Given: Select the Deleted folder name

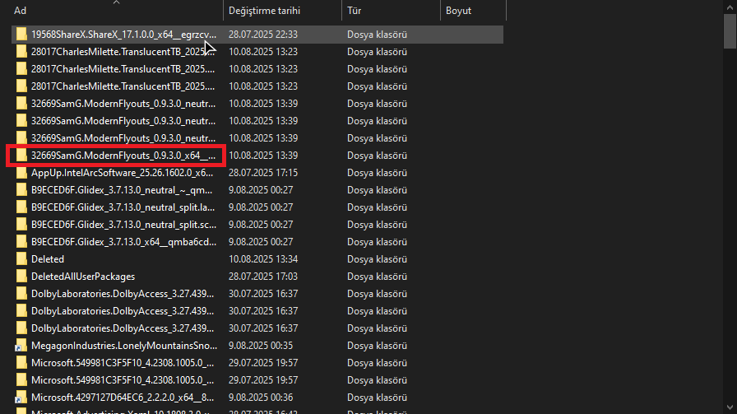Looking at the screenshot, I should click(x=48, y=259).
